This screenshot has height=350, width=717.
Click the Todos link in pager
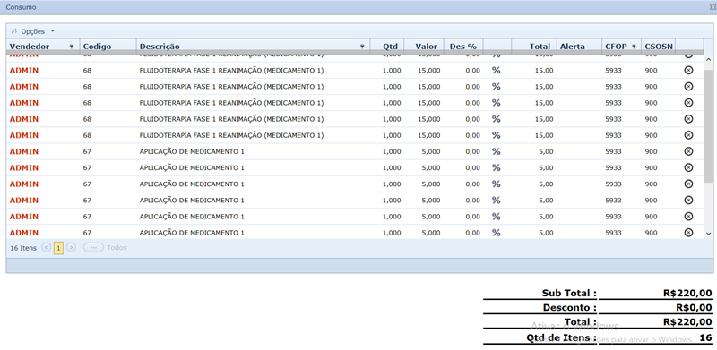tap(117, 248)
